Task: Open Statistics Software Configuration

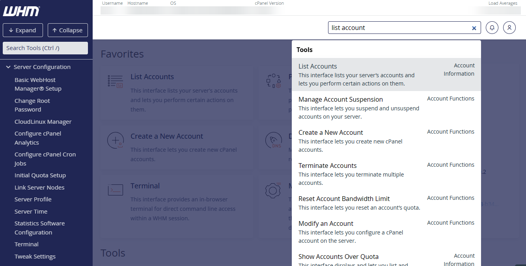Action: click(39, 228)
